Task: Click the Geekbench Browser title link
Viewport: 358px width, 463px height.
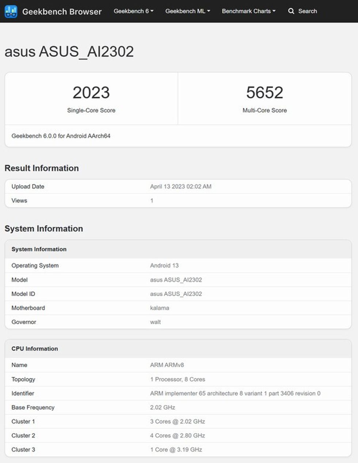Action: click(x=62, y=11)
